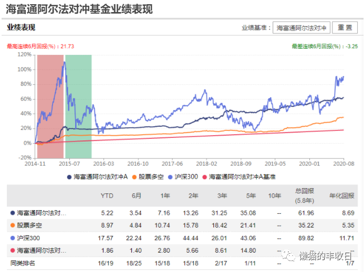Click the 业绩表现 section heading
The height and width of the screenshot is (272, 364).
(21, 28)
